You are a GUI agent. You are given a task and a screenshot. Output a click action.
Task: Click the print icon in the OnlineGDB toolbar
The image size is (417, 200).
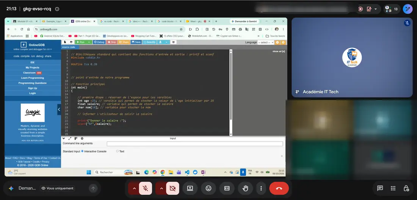173,42
